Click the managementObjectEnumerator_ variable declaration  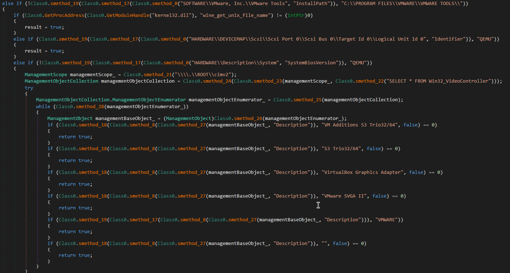pos(227,100)
